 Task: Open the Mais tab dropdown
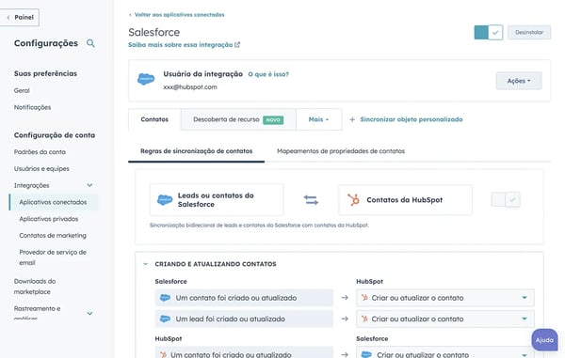pyautogui.click(x=318, y=119)
